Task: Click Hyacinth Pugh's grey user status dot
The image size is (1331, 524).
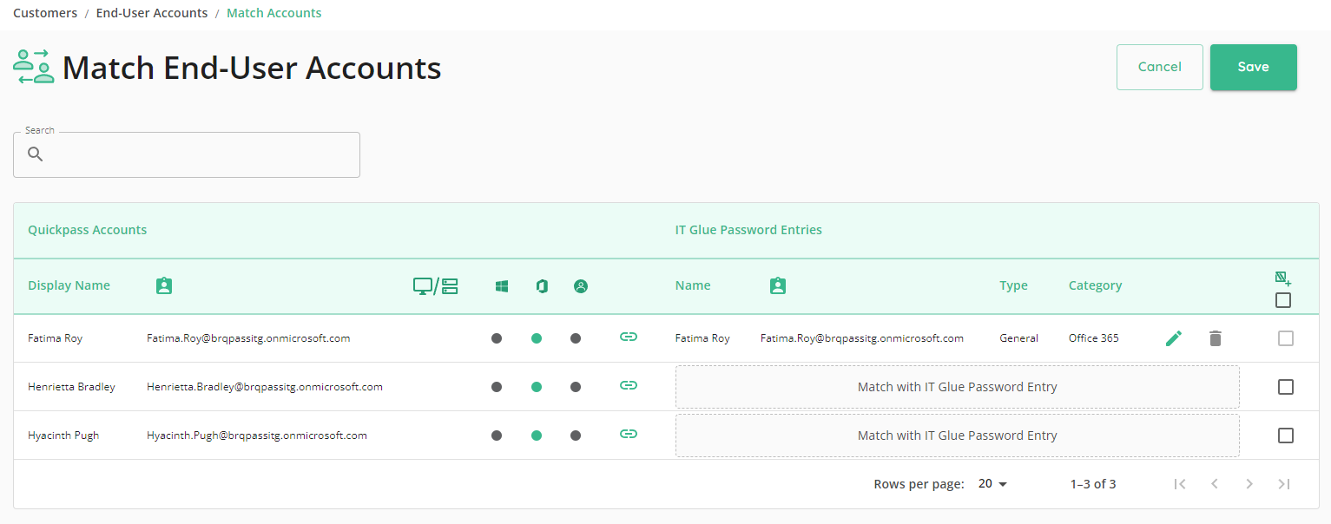Action: coord(576,436)
